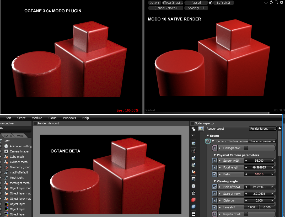Click the Focal length value slider

[259, 167]
